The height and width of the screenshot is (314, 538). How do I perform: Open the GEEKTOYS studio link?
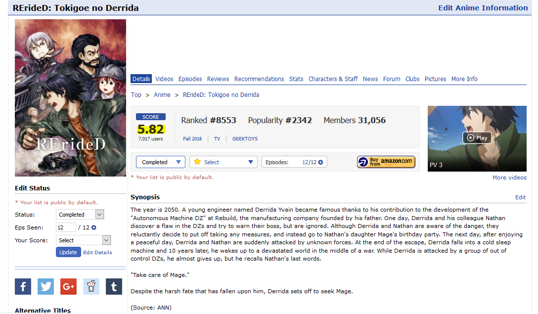(245, 138)
